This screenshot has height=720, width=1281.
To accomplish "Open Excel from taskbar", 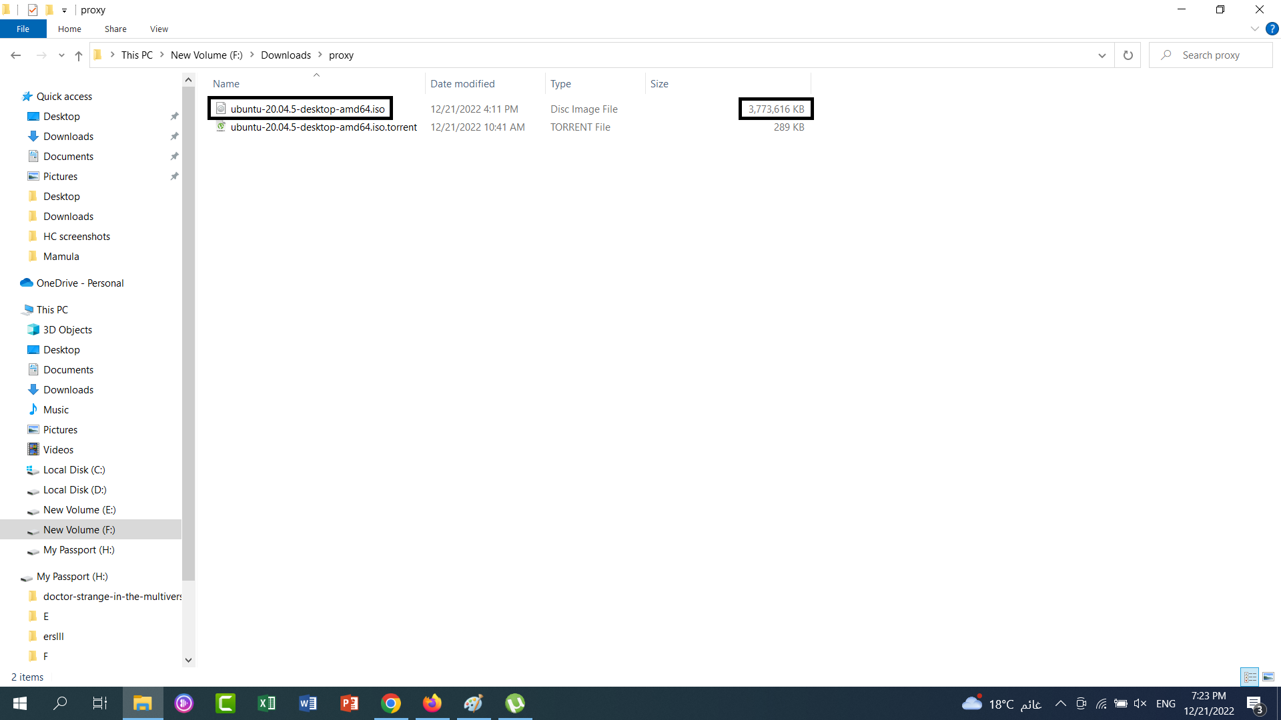I will tap(266, 703).
